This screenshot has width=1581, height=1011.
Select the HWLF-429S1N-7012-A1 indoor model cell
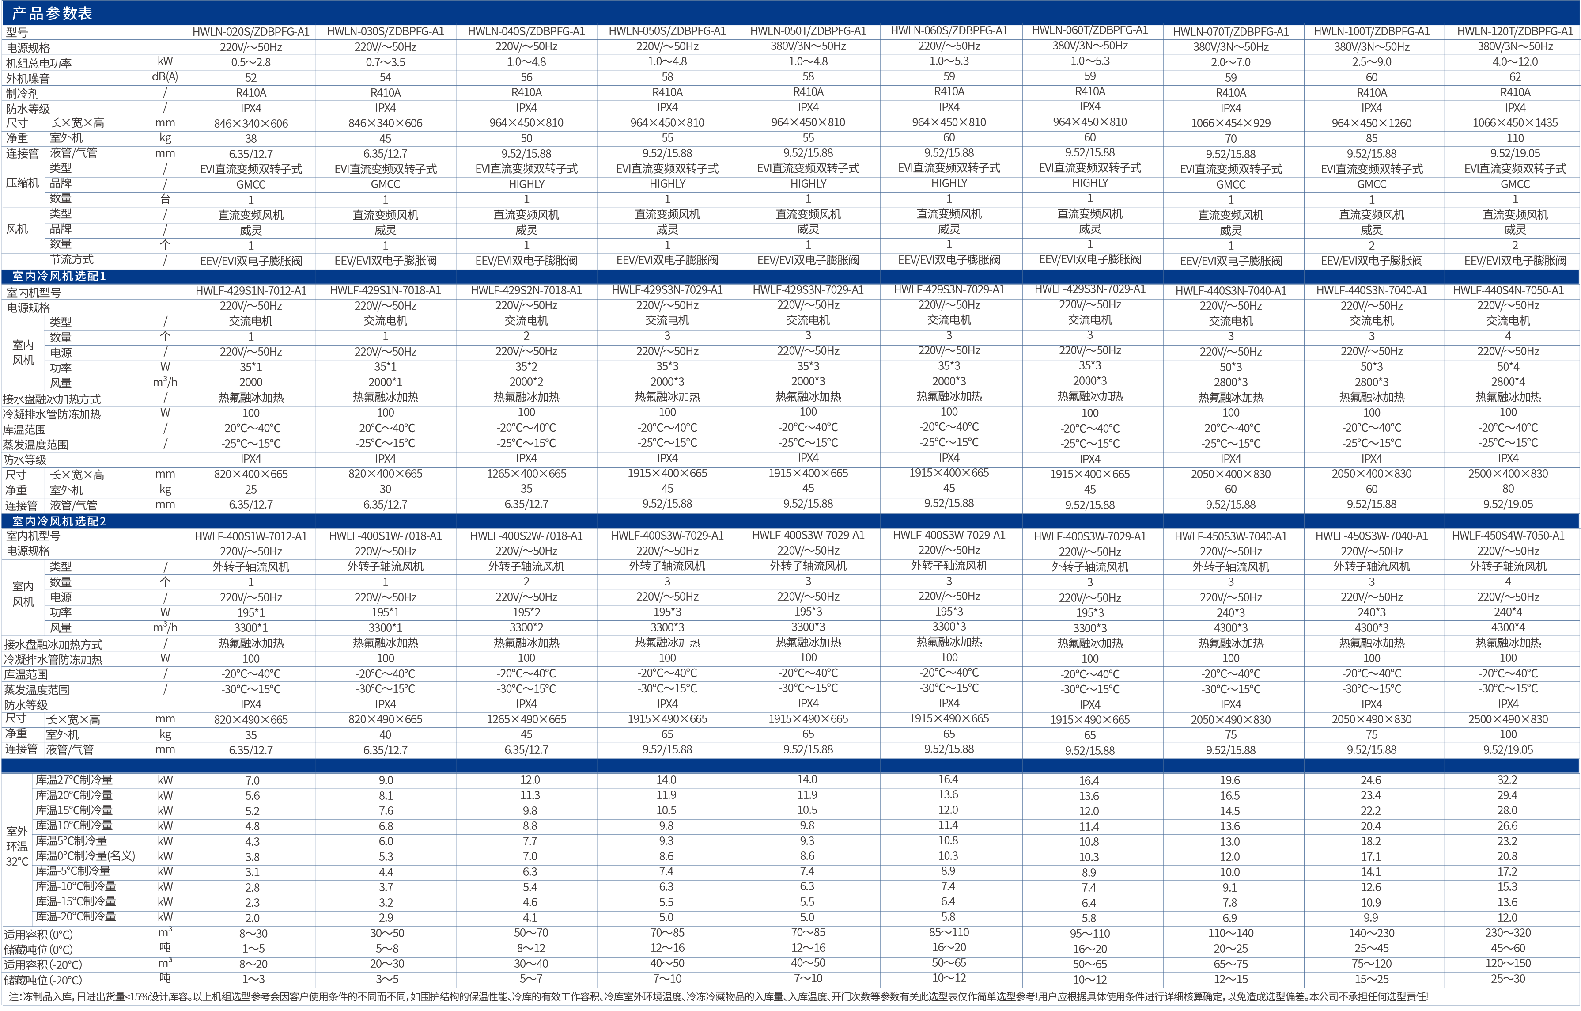250,291
